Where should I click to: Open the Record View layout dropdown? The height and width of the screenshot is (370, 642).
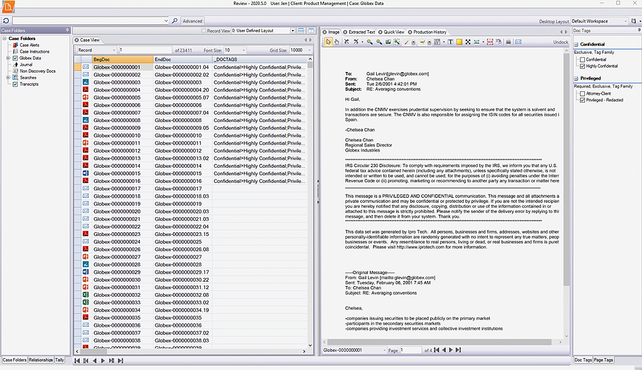pyautogui.click(x=292, y=30)
